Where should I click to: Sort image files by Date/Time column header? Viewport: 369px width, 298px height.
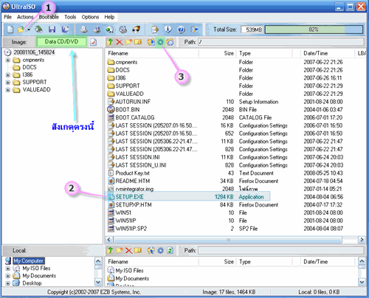[328, 53]
